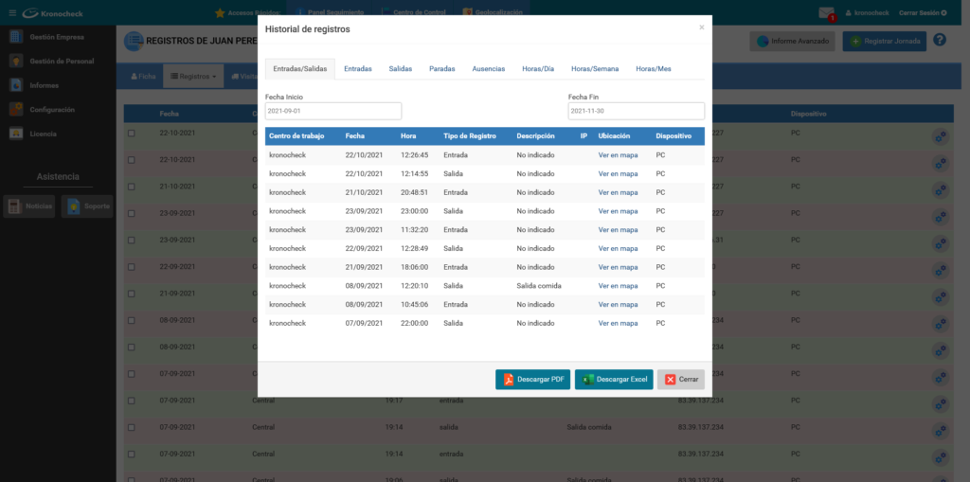Viewport: 970px width, 482px height.
Task: Click the Salida comida description cell
Action: point(539,286)
